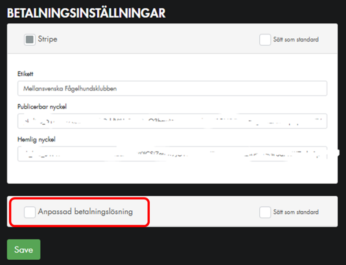Click the Betalningsinställningar heading
This screenshot has height=265, width=346.
[86, 13]
